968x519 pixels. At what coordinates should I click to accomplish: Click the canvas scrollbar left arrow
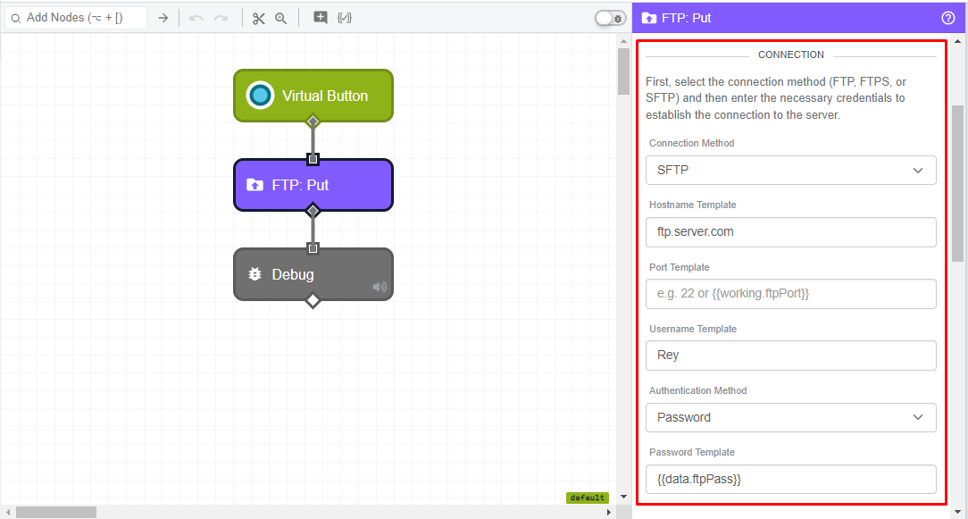(7, 512)
